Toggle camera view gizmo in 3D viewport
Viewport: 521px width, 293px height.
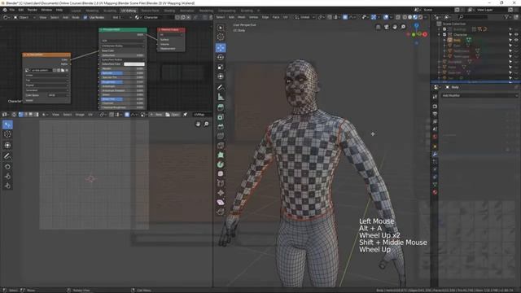387,27
